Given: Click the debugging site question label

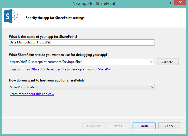Looking at the screenshot, I should (x=58, y=55).
